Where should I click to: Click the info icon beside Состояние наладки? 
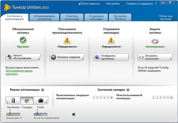pyautogui.click(x=128, y=90)
